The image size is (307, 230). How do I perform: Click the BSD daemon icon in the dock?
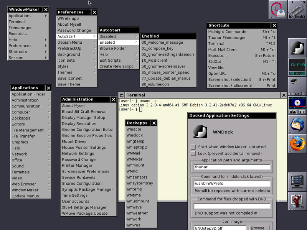[297, 201]
